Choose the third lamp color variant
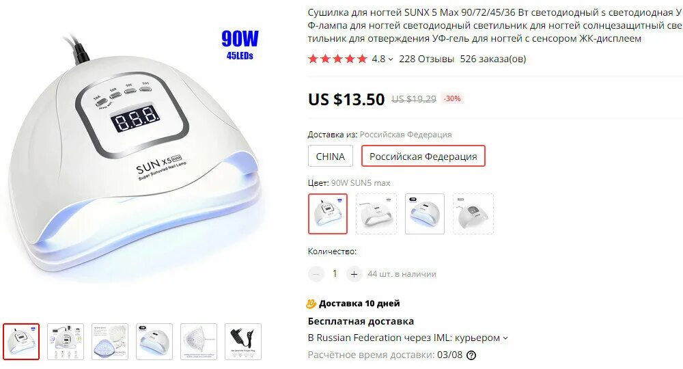Screen dimensions: 683x369 click(425, 214)
